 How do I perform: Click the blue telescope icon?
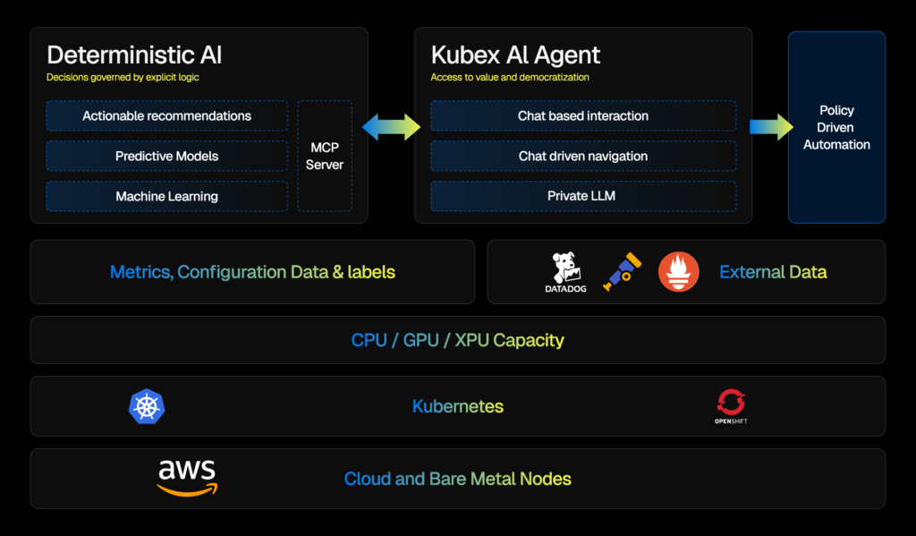[621, 271]
